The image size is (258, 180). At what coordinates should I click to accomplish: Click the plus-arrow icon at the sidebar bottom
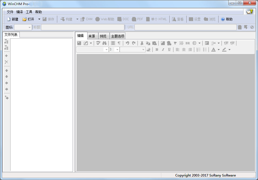6,97
